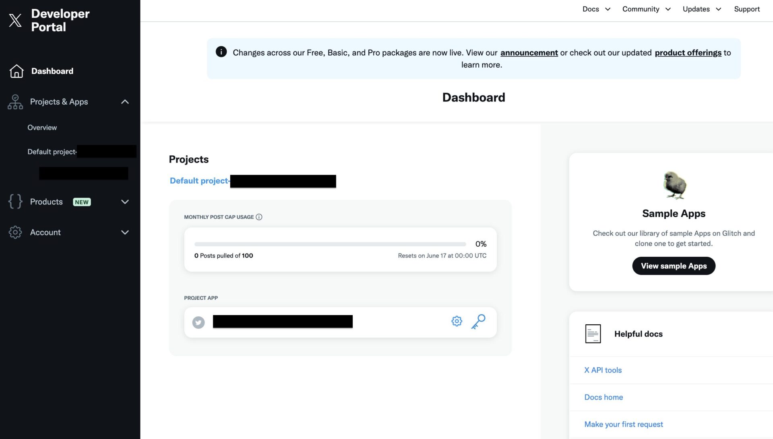The width and height of the screenshot is (773, 439).
Task: Open keys and tokens key icon
Action: pyautogui.click(x=478, y=322)
